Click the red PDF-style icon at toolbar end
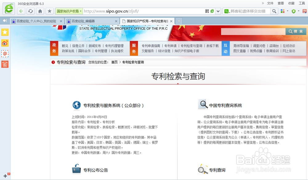Image resolution: width=308 pixels, height=180 pixels. 305,11
